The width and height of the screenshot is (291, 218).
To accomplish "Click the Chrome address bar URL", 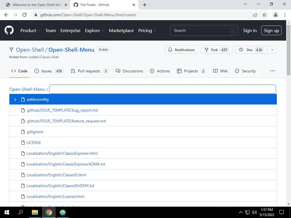I will pos(88,15).
